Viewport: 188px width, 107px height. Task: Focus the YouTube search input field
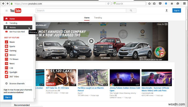[x=81, y=10]
